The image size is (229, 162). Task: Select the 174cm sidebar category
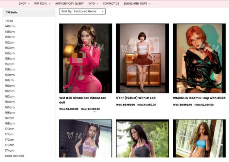(10, 151)
